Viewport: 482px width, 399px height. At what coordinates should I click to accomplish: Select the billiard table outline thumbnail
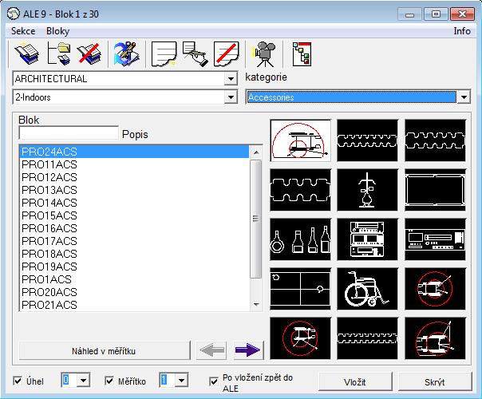pyautogui.click(x=435, y=190)
